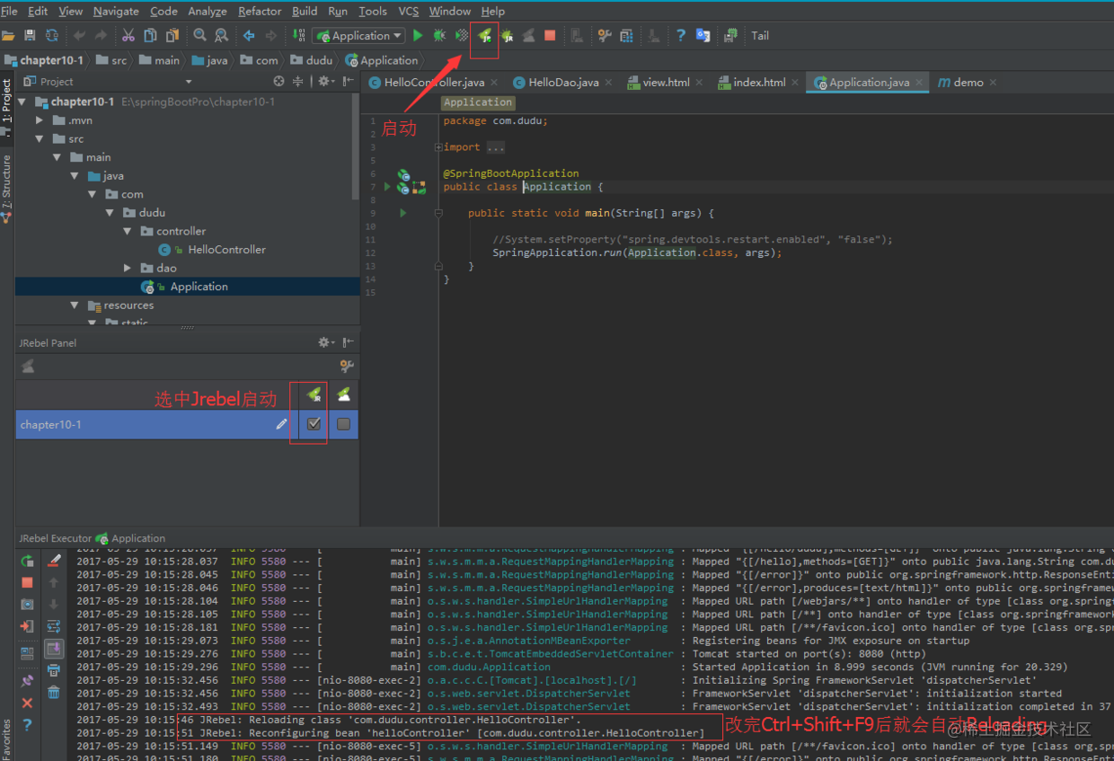Click the Find magnifier toolbar icon

pyautogui.click(x=199, y=36)
